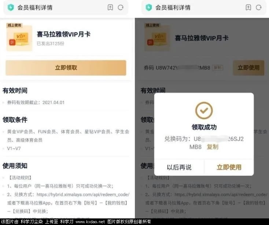Tap the 有效时间 heading in left screen
269x225 pixels.
point(15,90)
